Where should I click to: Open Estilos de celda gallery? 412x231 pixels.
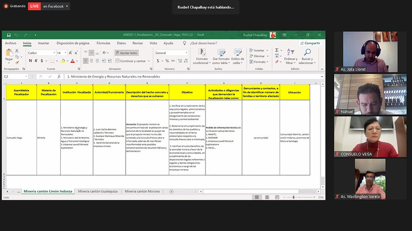click(237, 56)
